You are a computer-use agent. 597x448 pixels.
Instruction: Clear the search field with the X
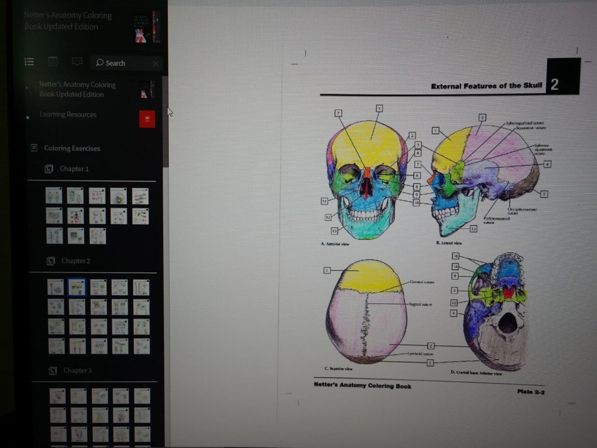coord(156,64)
